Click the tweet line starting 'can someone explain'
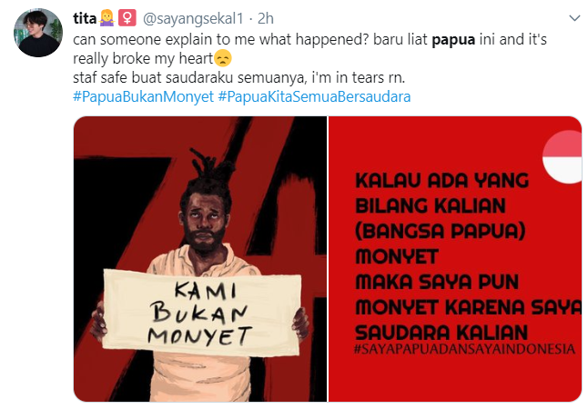The height and width of the screenshot is (409, 588). [309, 40]
